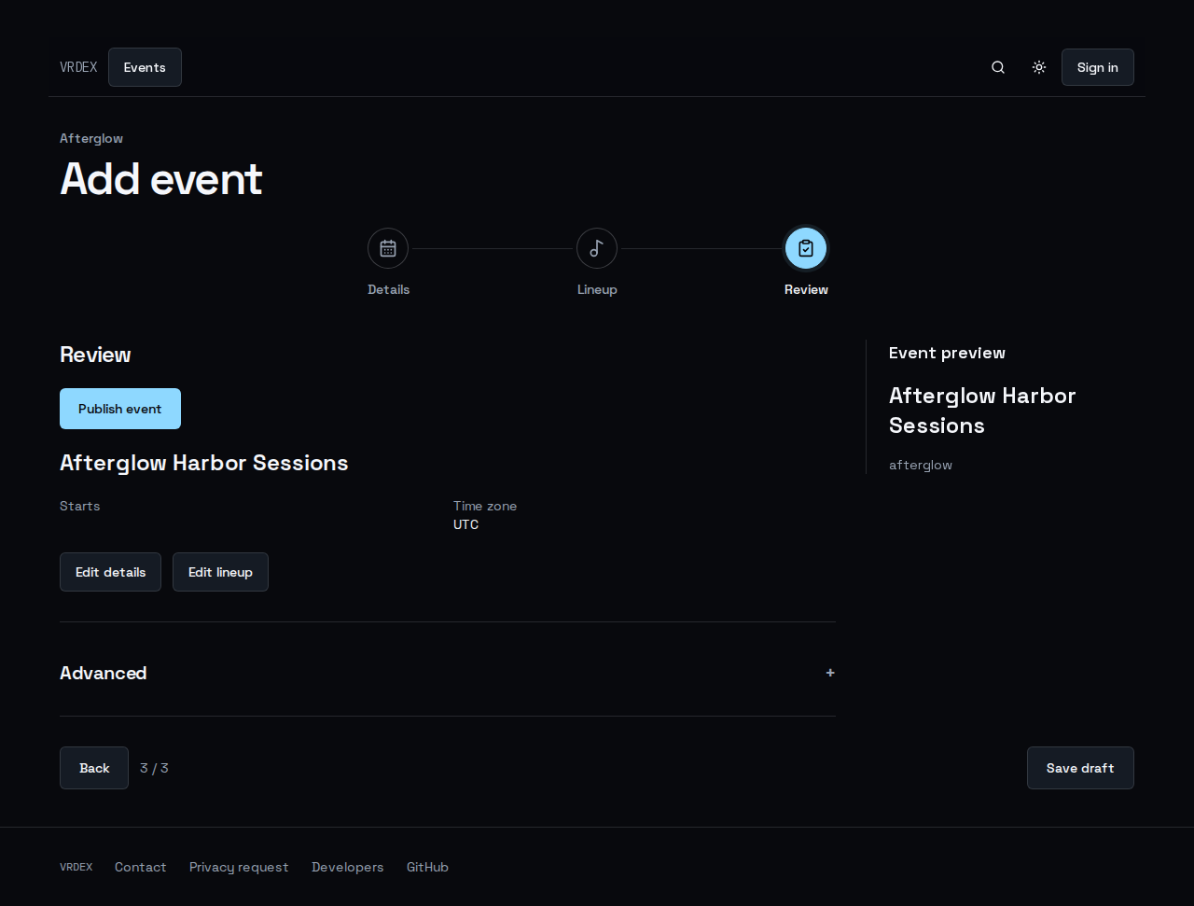Go to Details step calendar icon
Screen dimensions: 1194x906
[x=388, y=248]
